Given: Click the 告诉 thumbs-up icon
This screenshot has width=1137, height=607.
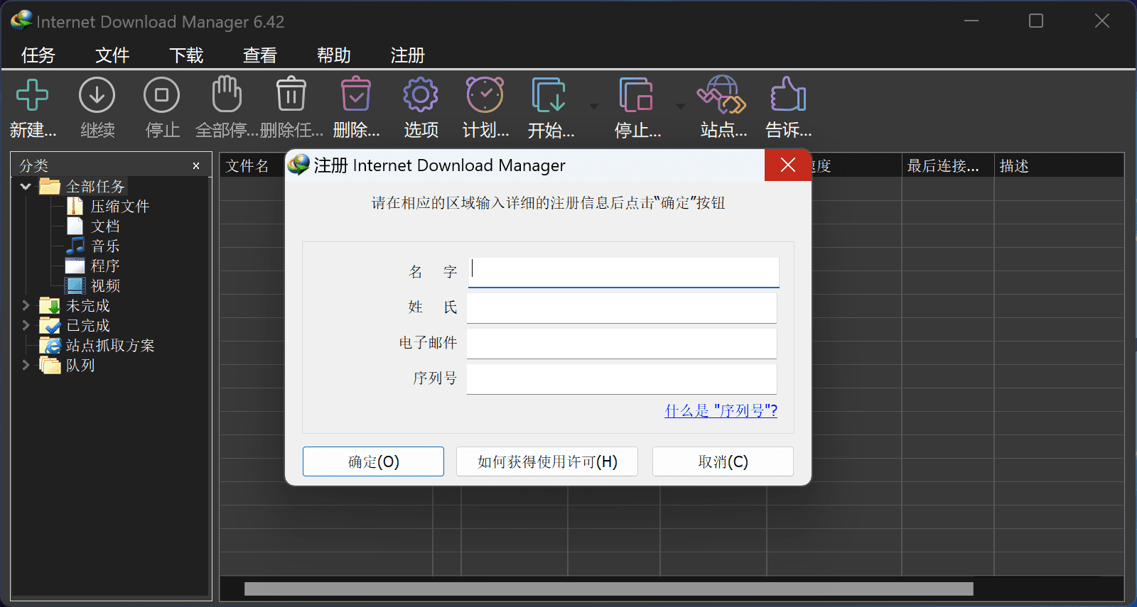Looking at the screenshot, I should pos(788,94).
